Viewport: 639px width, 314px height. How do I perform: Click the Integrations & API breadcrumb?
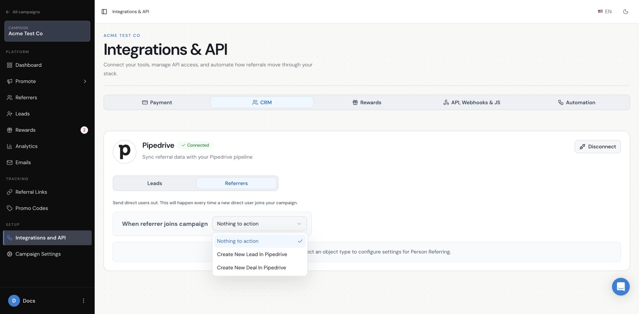(x=131, y=12)
